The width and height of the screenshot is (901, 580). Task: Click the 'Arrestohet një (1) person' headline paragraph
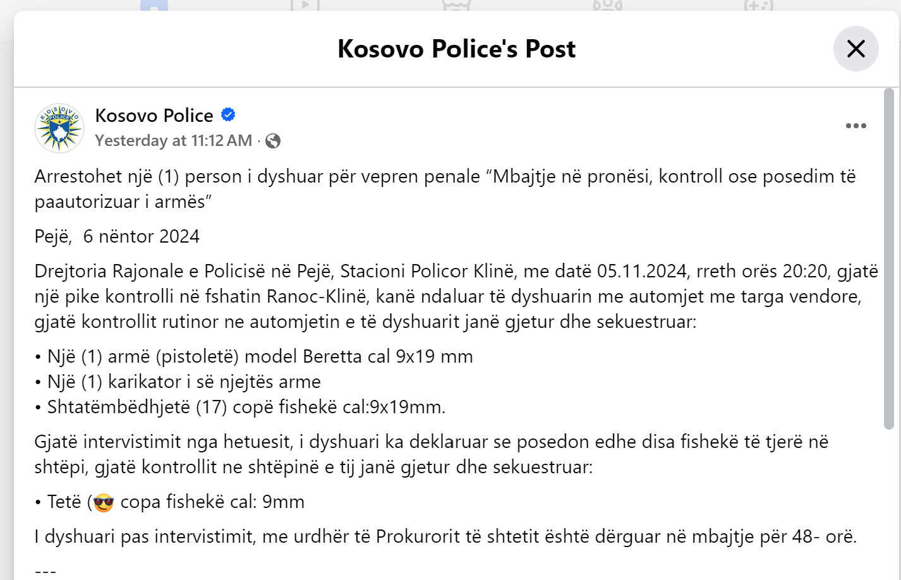tap(445, 189)
